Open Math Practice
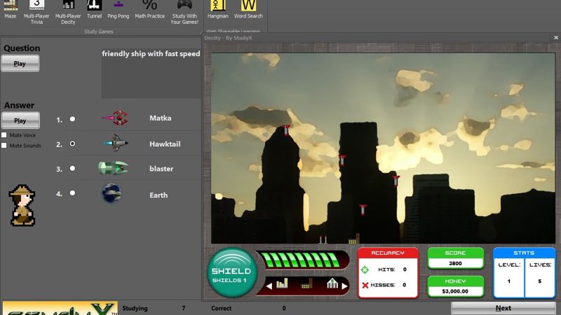Image resolution: width=561 pixels, height=315 pixels. coord(149,10)
